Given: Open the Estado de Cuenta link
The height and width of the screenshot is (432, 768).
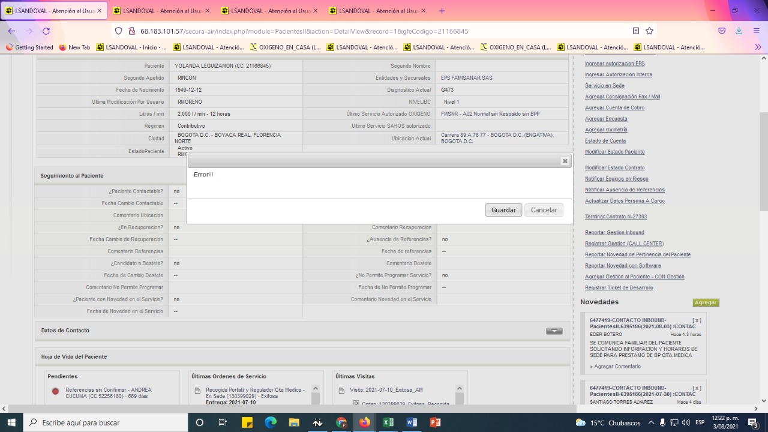Looking at the screenshot, I should [605, 141].
